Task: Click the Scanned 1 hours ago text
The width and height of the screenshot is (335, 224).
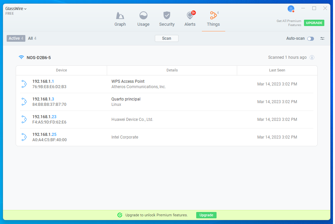Action: (287, 57)
